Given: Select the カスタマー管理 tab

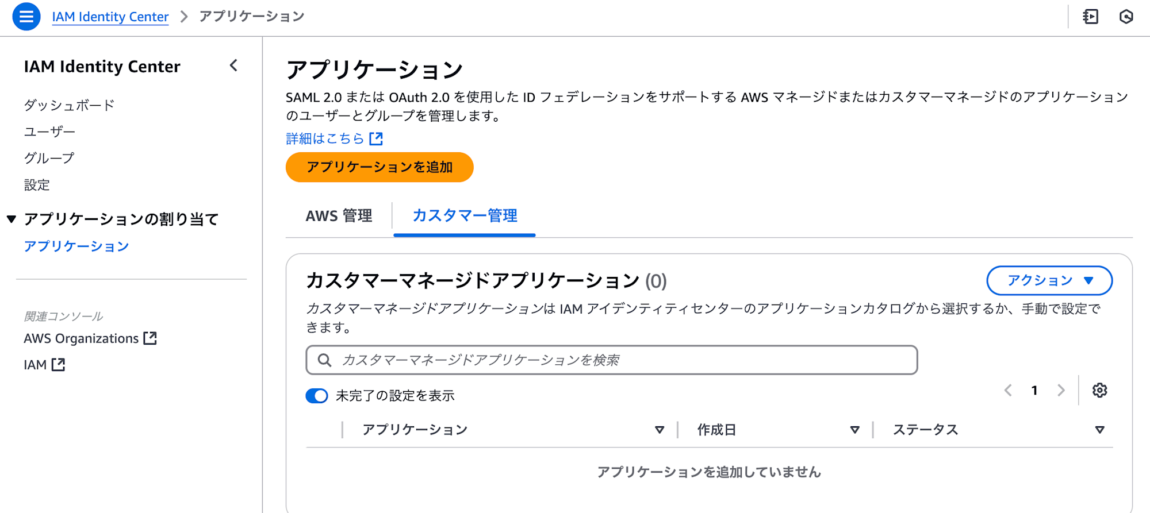Looking at the screenshot, I should [x=465, y=216].
